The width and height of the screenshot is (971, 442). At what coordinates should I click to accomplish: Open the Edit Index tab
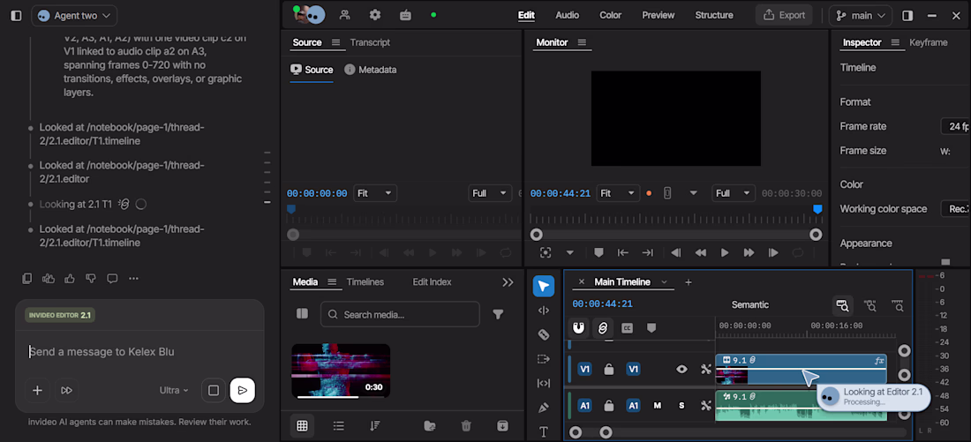point(432,281)
